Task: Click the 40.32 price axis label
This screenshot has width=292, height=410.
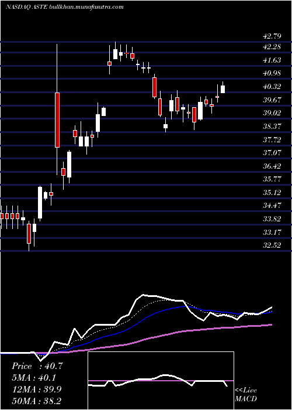Action: click(272, 87)
